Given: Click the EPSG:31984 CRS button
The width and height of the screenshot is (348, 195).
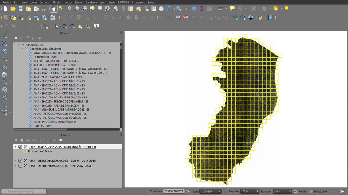Looking at the screenshot, I should click(x=319, y=191).
